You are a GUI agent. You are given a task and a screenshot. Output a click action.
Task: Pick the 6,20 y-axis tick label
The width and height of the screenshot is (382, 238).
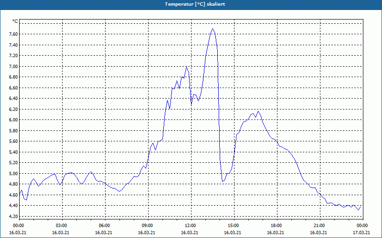click(x=13, y=109)
